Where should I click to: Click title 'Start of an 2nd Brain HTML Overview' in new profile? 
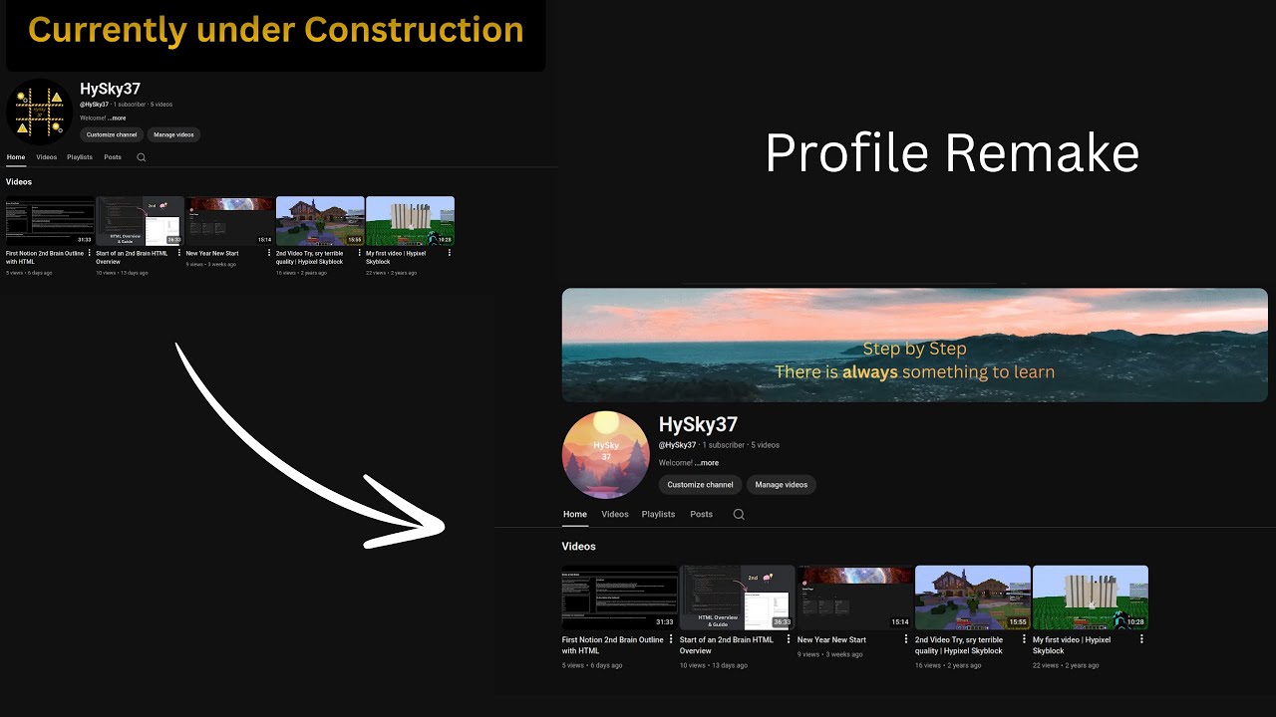[727, 645]
